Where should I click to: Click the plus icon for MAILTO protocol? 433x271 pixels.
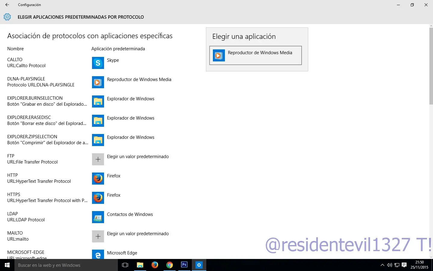[98, 236]
